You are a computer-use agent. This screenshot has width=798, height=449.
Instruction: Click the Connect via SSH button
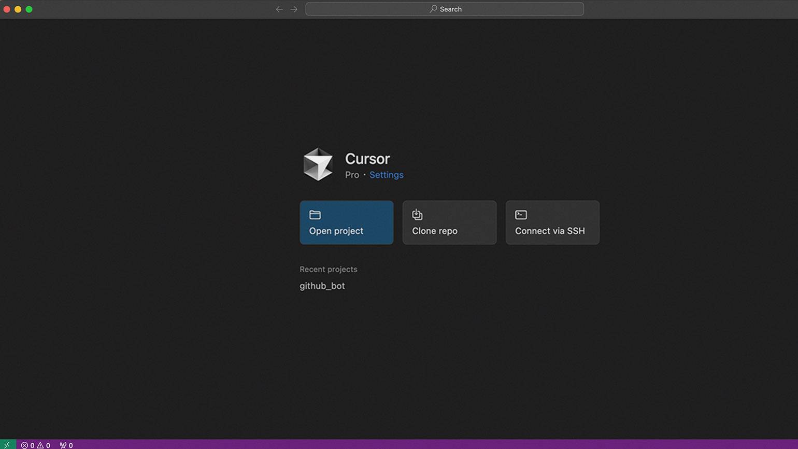point(552,222)
